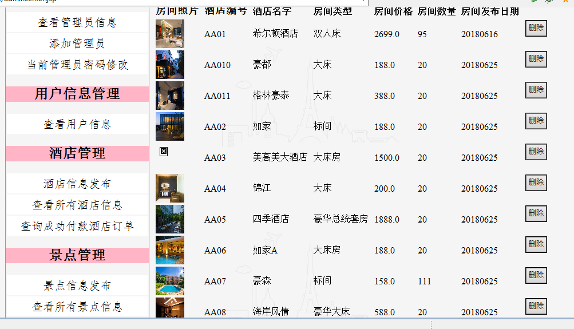Open the AA06 如家A pool photo
This screenshot has width=574, height=329.
(x=170, y=250)
